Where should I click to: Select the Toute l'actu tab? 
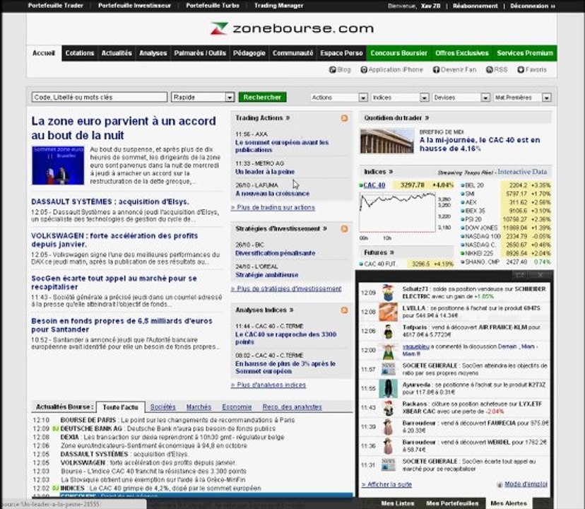[120, 407]
